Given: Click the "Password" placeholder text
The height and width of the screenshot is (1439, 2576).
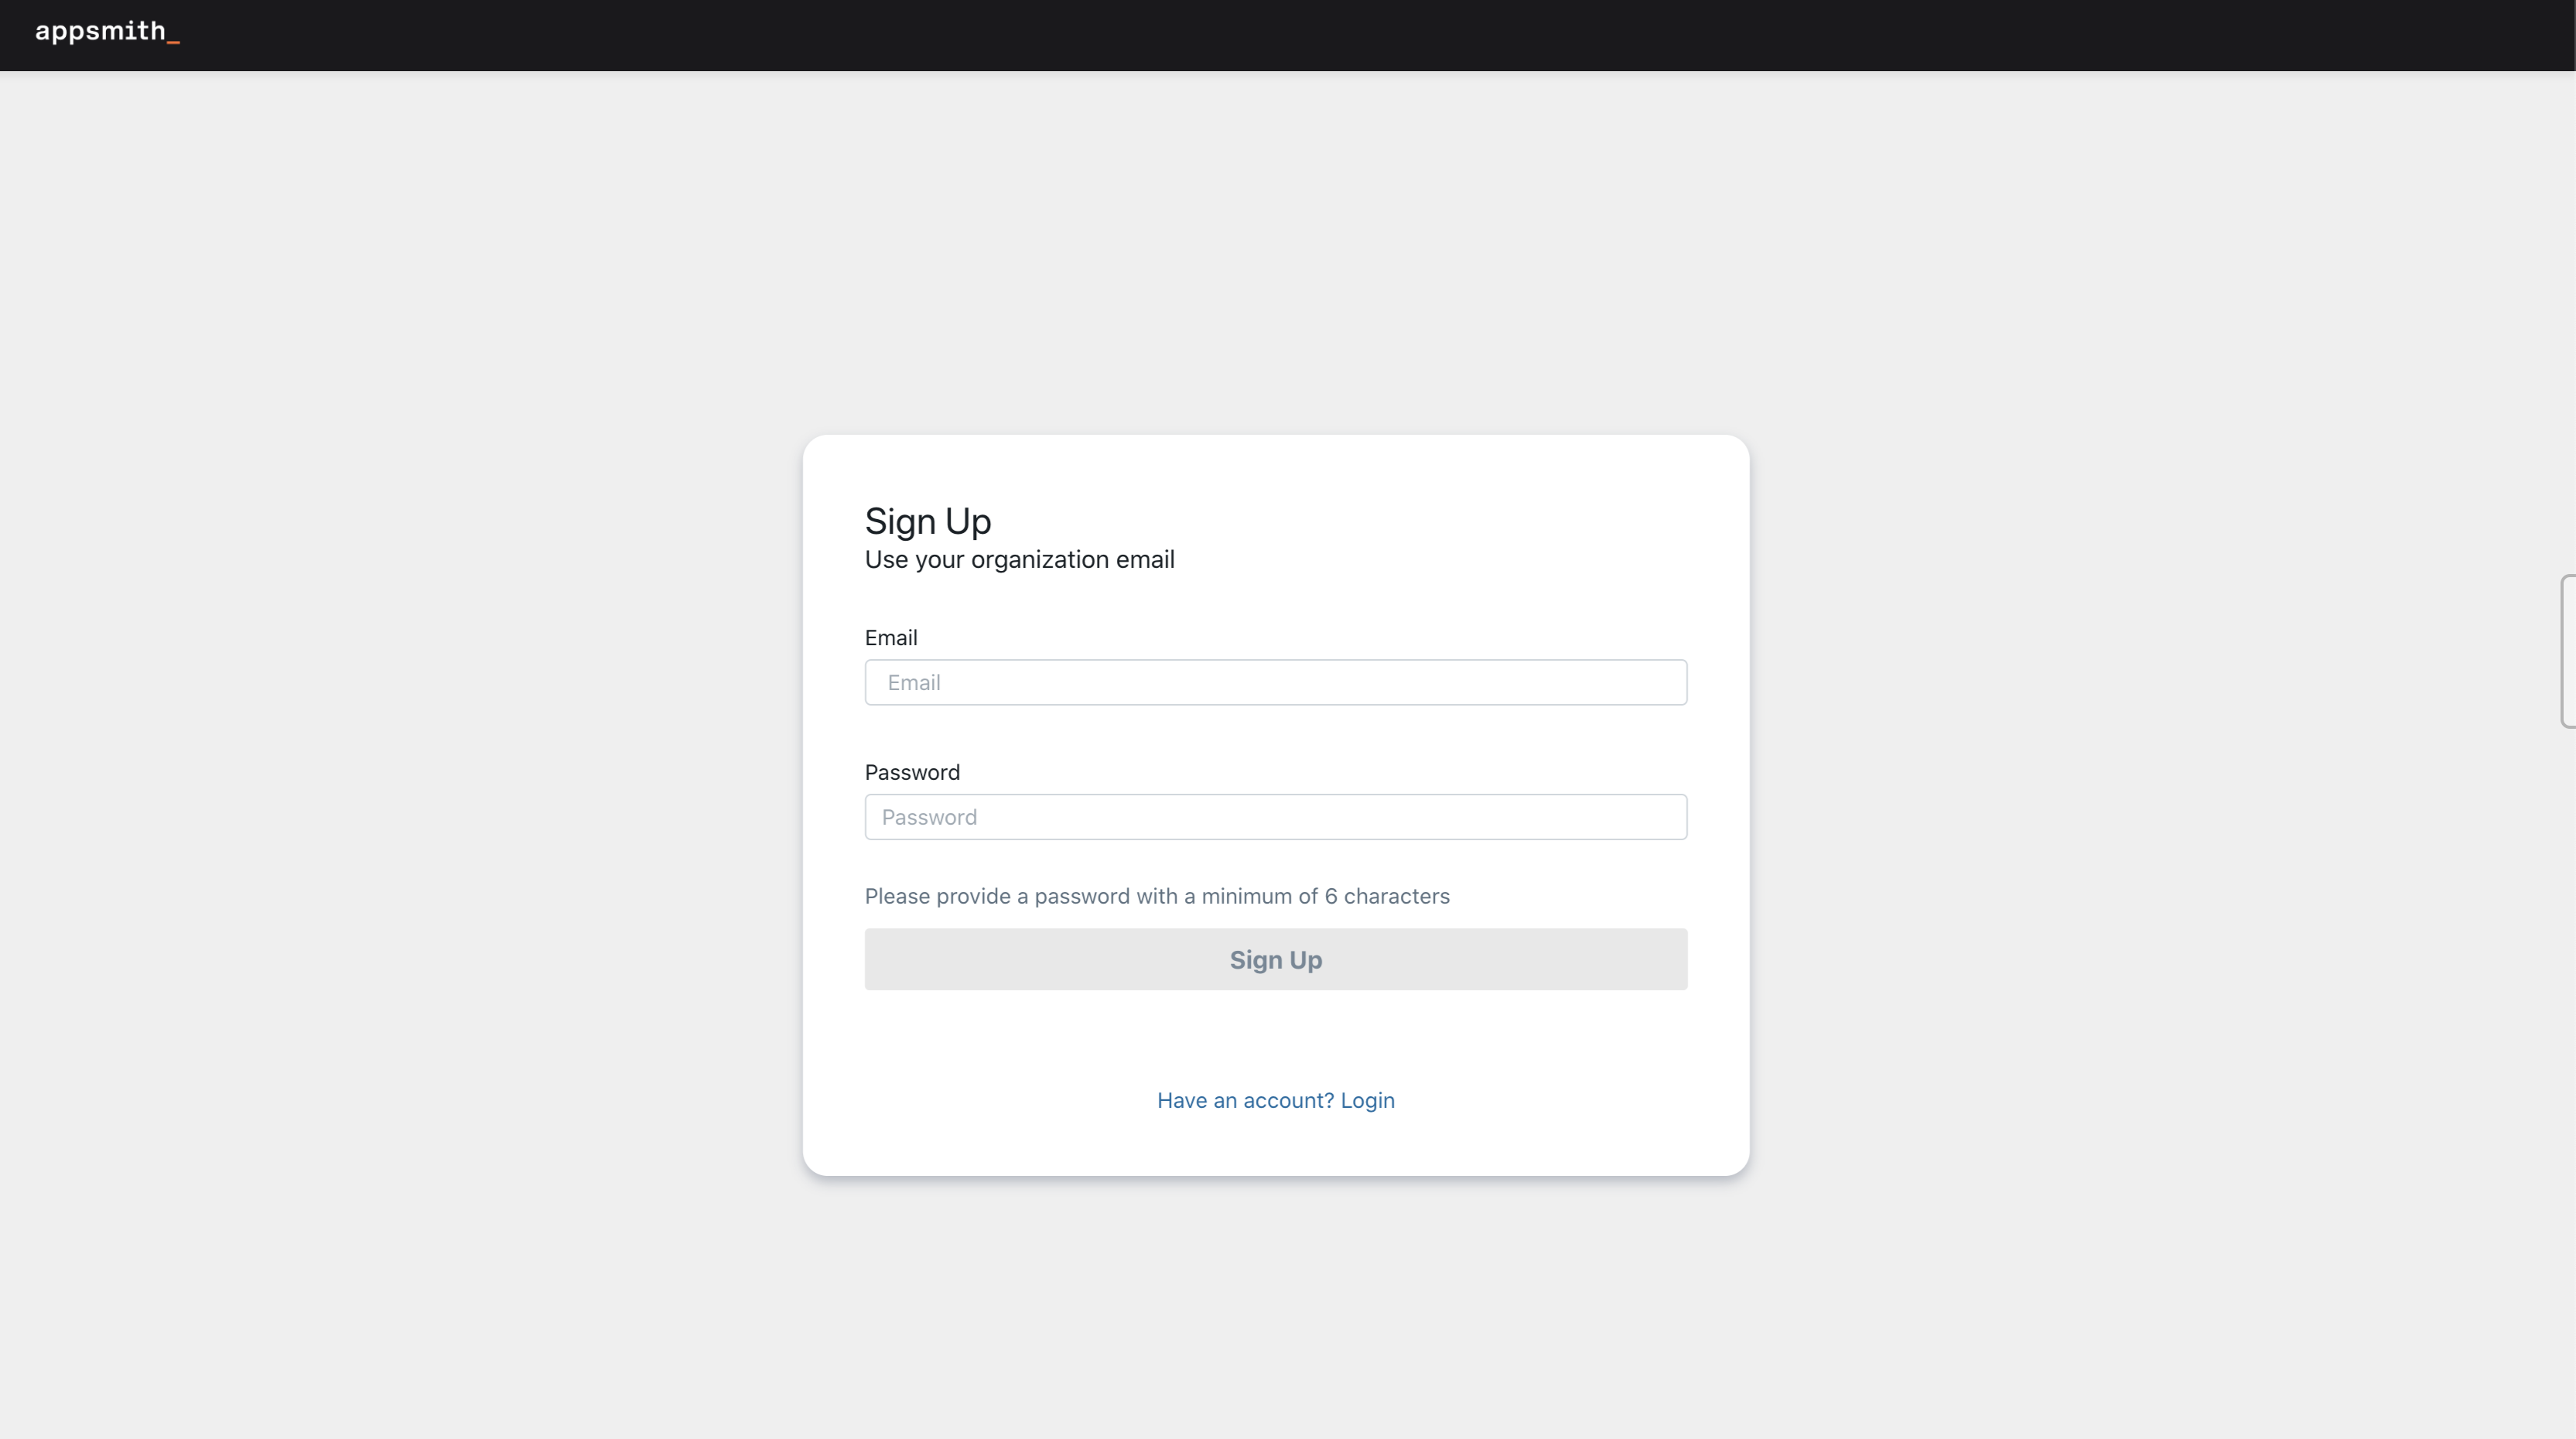Looking at the screenshot, I should click(x=929, y=818).
